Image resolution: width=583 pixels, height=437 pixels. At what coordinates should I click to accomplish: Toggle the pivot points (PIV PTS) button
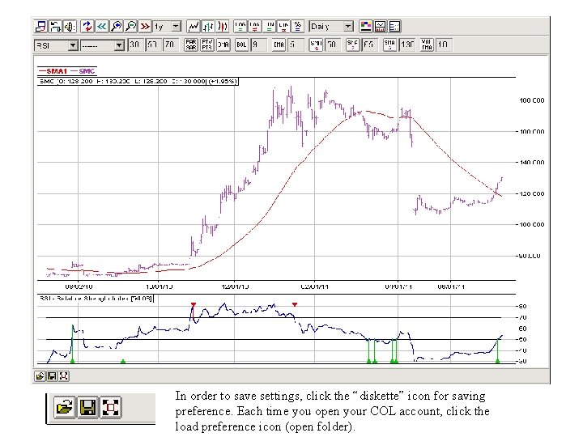point(207,45)
